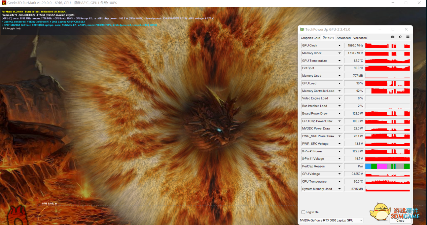
Task: Click the FurMark 'F1: toggle help' text
Action: pyautogui.click(x=11, y=28)
